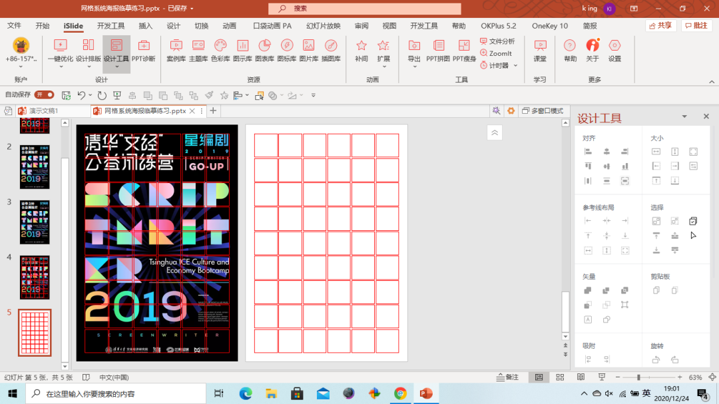
Task: Open iSlide 帮助 help
Action: point(570,51)
